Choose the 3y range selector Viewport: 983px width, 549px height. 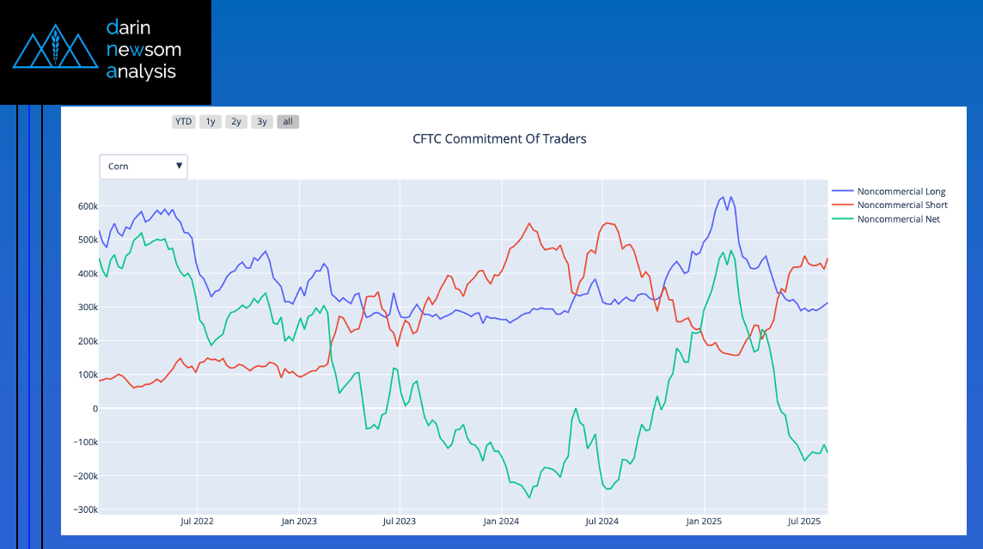pyautogui.click(x=262, y=122)
